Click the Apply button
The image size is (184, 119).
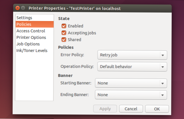[x=105, y=109]
